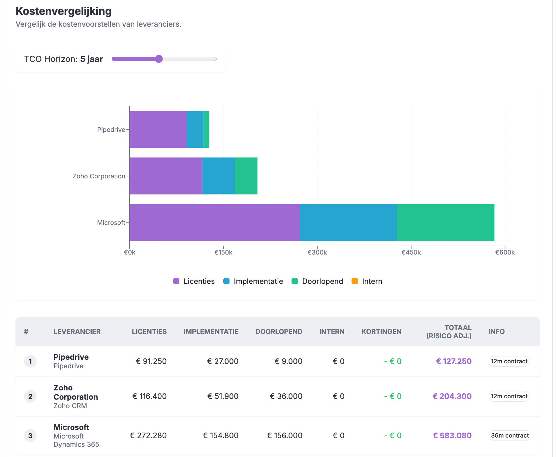Viewport: 556px width, 457px height.
Task: Select the Pipedrive supplier name in table
Action: [71, 357]
